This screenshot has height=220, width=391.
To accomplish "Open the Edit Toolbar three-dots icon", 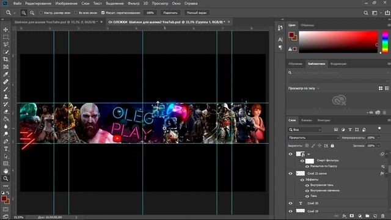I will [x=5, y=186].
